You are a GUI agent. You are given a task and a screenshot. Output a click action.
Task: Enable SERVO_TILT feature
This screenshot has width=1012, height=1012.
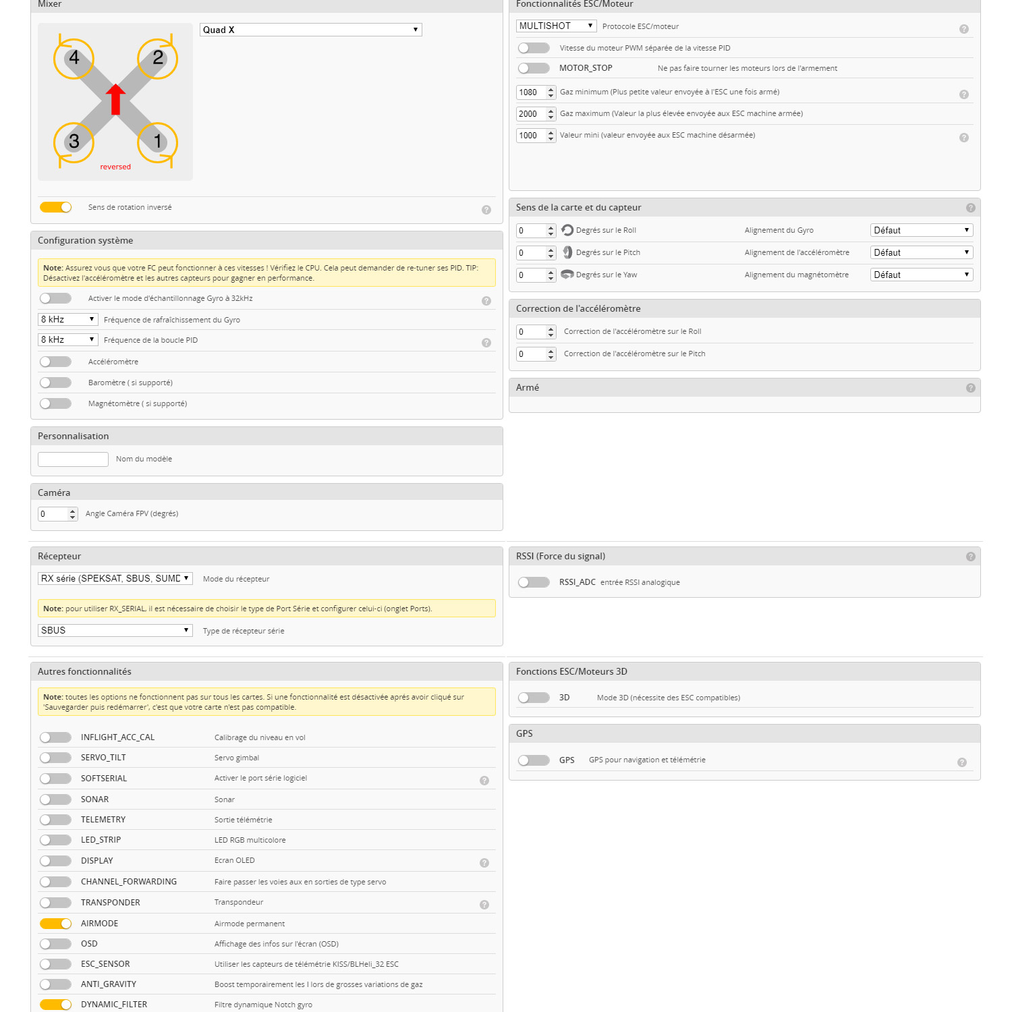[x=55, y=758]
